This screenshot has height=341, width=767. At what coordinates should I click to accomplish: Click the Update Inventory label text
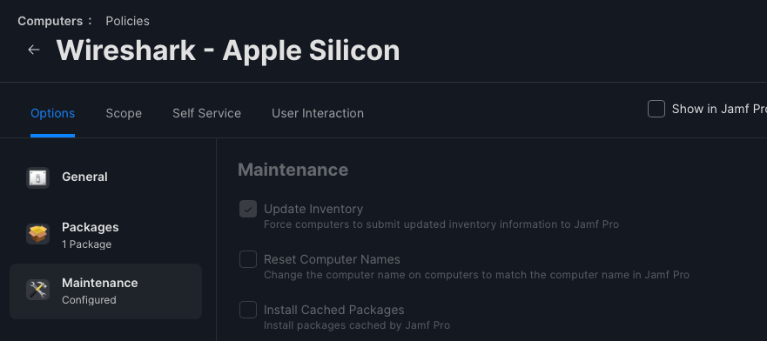pos(313,209)
